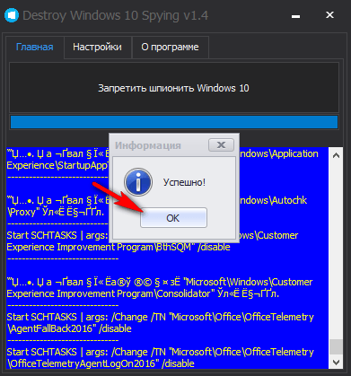Click the Destroy Windows 10 Spying app icon
351x376 pixels.
click(12, 15)
